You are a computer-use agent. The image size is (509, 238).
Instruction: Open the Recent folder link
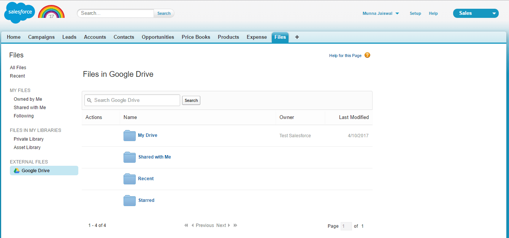click(146, 179)
